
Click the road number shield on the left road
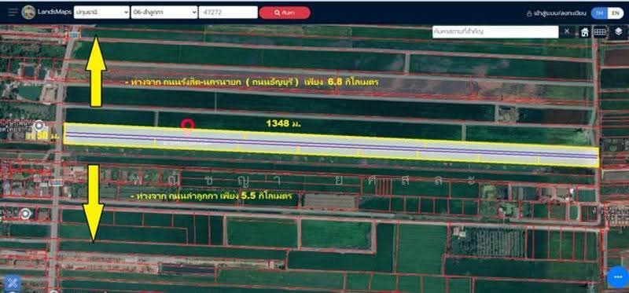pyautogui.click(x=56, y=182)
